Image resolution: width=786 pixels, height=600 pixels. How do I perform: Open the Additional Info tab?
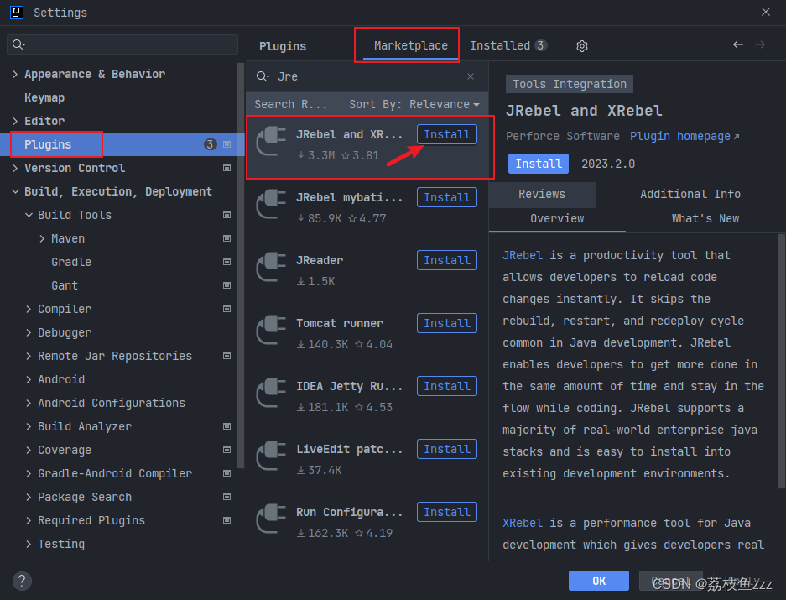click(690, 194)
